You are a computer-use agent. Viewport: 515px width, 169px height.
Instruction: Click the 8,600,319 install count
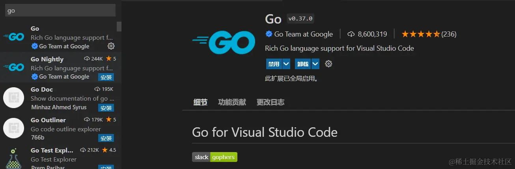(372, 34)
